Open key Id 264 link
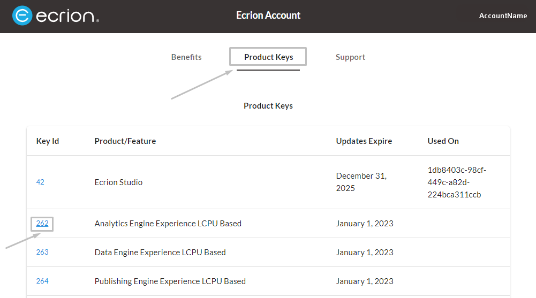 (42, 281)
